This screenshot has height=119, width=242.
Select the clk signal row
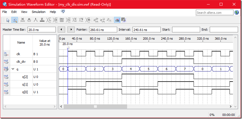pyautogui.click(x=30, y=54)
